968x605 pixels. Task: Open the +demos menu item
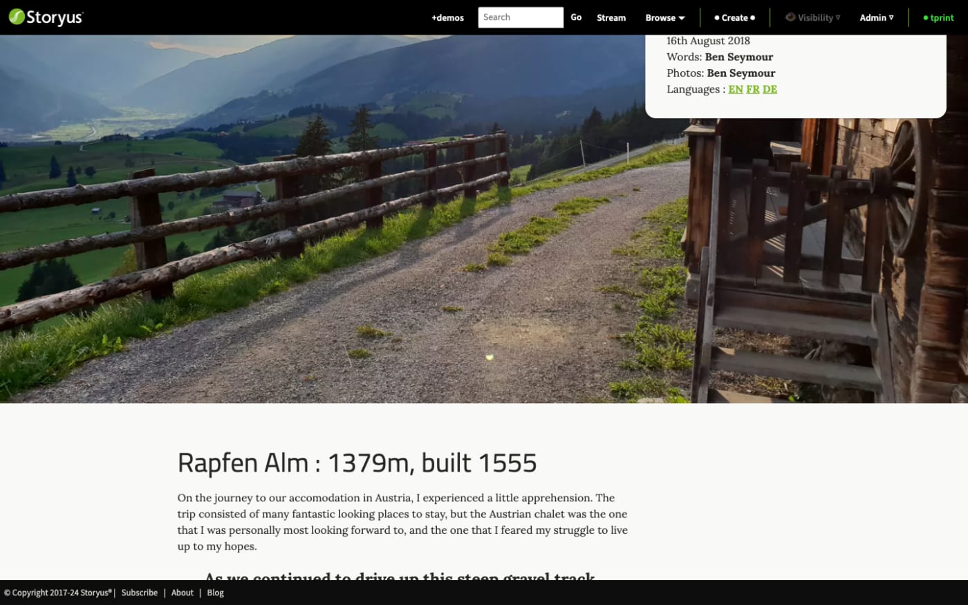click(x=447, y=18)
